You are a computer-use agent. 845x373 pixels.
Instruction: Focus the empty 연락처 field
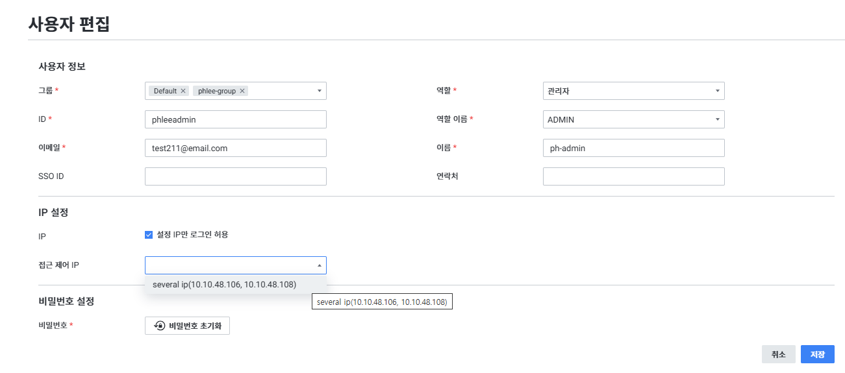(633, 176)
